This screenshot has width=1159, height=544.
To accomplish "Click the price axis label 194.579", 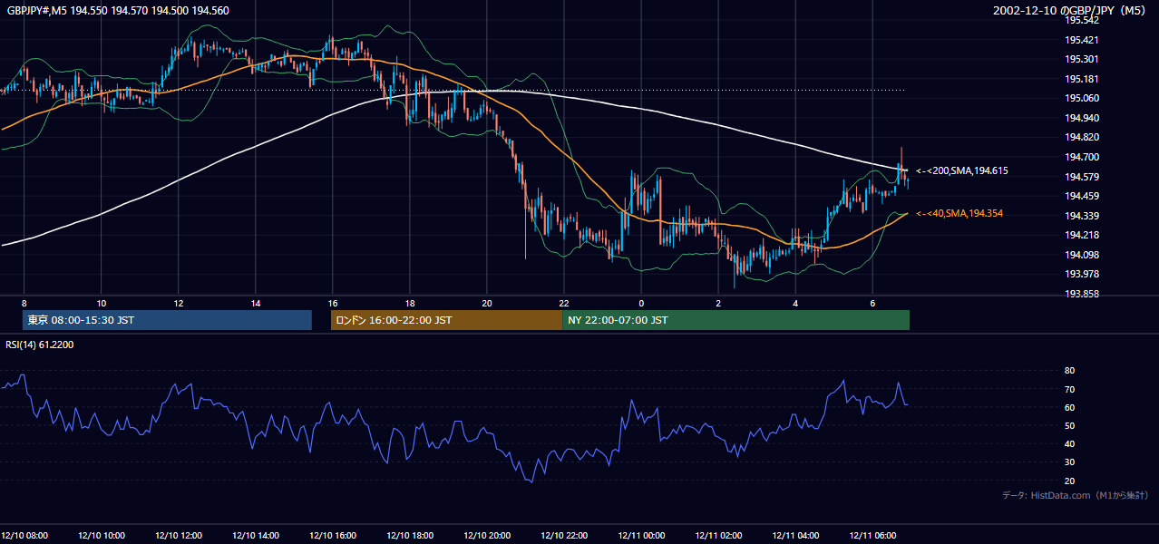I will coord(1081,177).
